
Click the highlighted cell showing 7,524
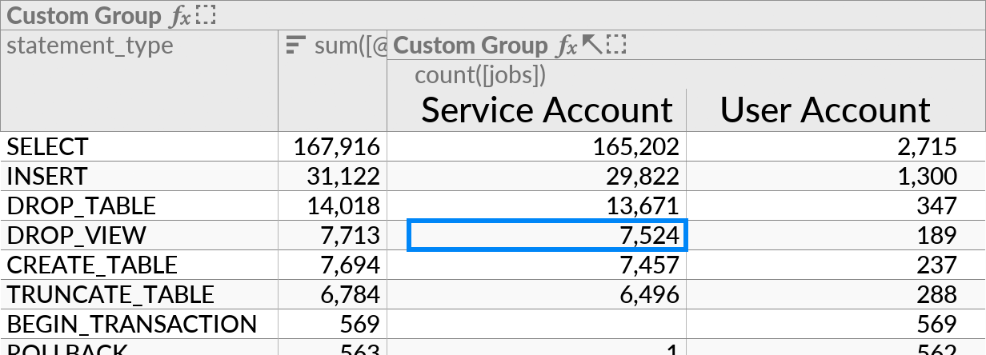click(x=547, y=235)
